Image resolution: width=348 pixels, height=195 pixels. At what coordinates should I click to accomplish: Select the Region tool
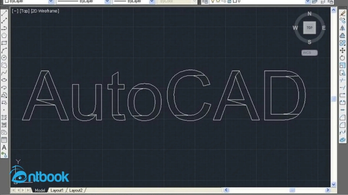(4, 132)
